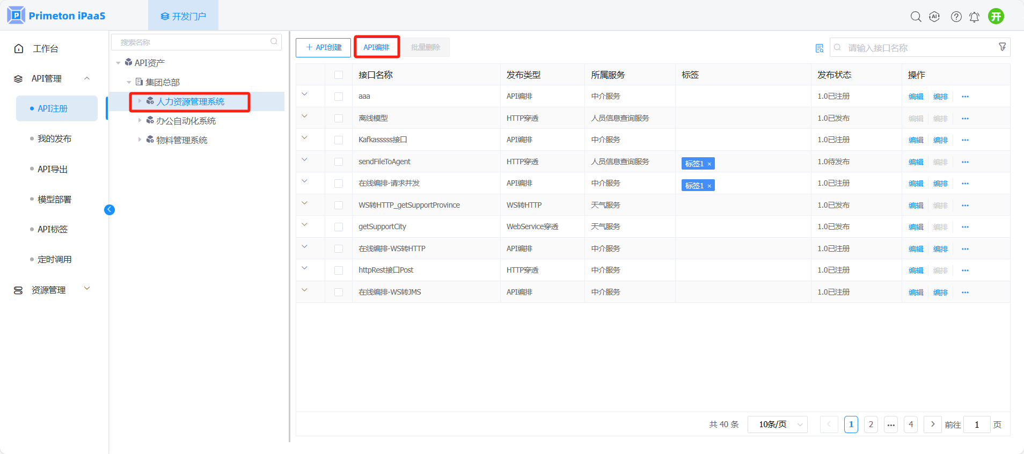Screen dimensions: 1024x454
Task: Collapse the sidebar with blue arrow button
Action: [x=109, y=210]
